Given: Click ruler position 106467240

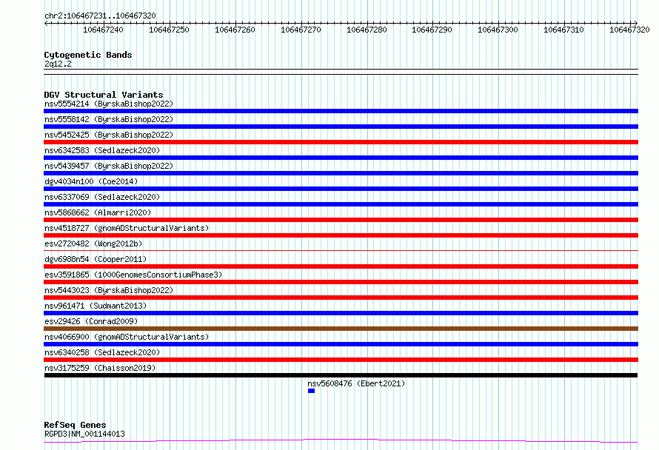Looking at the screenshot, I should (x=103, y=30).
